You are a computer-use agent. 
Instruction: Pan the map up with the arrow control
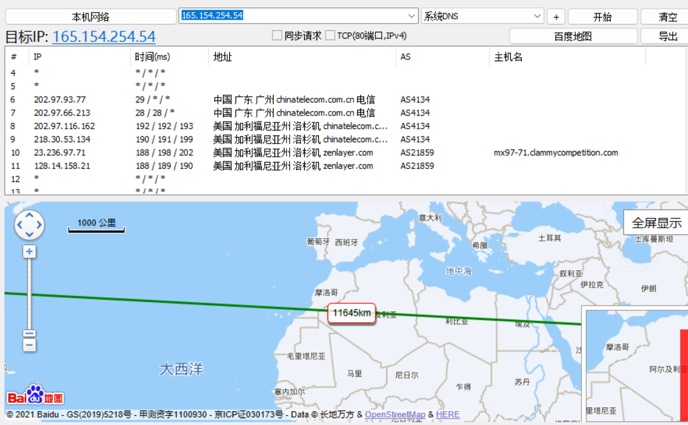click(x=29, y=216)
